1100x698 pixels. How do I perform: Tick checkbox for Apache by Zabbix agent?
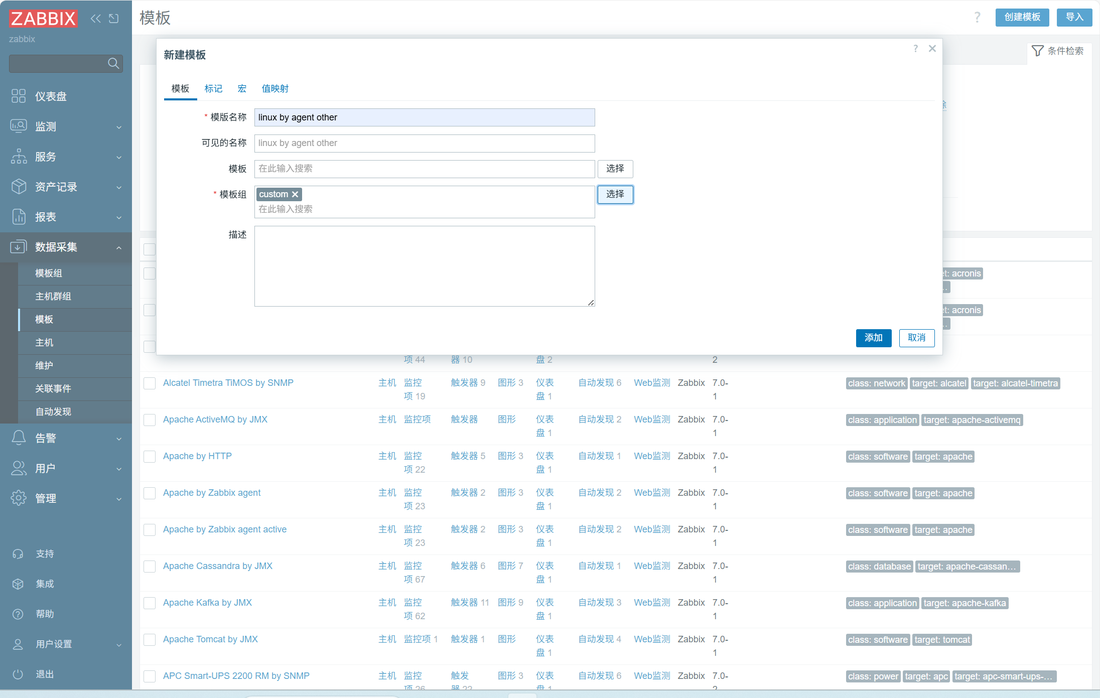tap(150, 493)
